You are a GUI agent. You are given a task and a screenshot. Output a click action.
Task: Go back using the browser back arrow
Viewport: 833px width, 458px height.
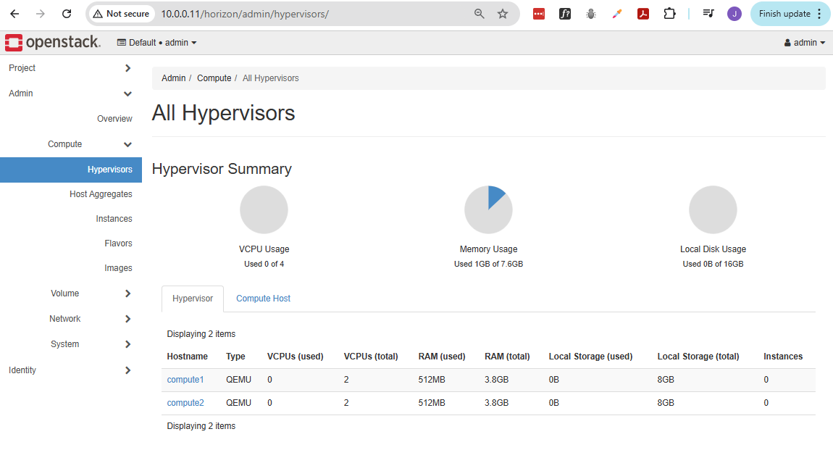click(14, 14)
